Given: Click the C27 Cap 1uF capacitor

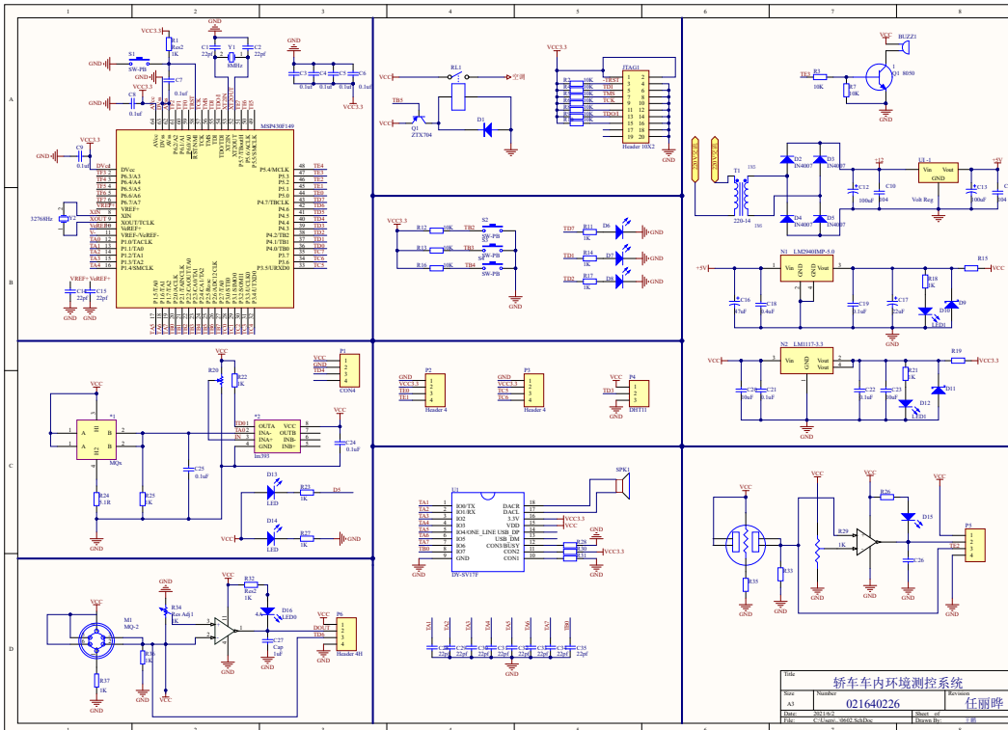Looking at the screenshot, I should (x=267, y=640).
